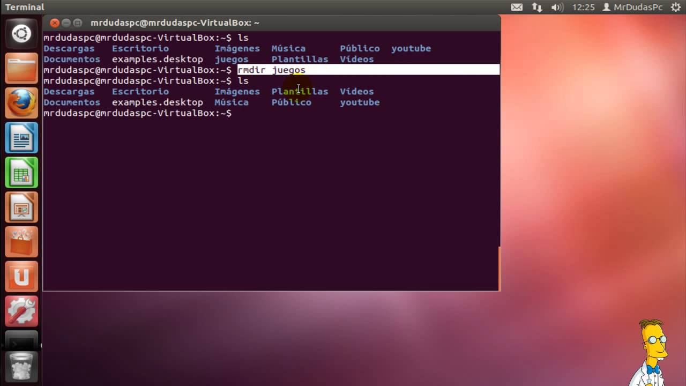Click the Terminal label in the top panel
This screenshot has height=386, width=686.
[x=25, y=7]
